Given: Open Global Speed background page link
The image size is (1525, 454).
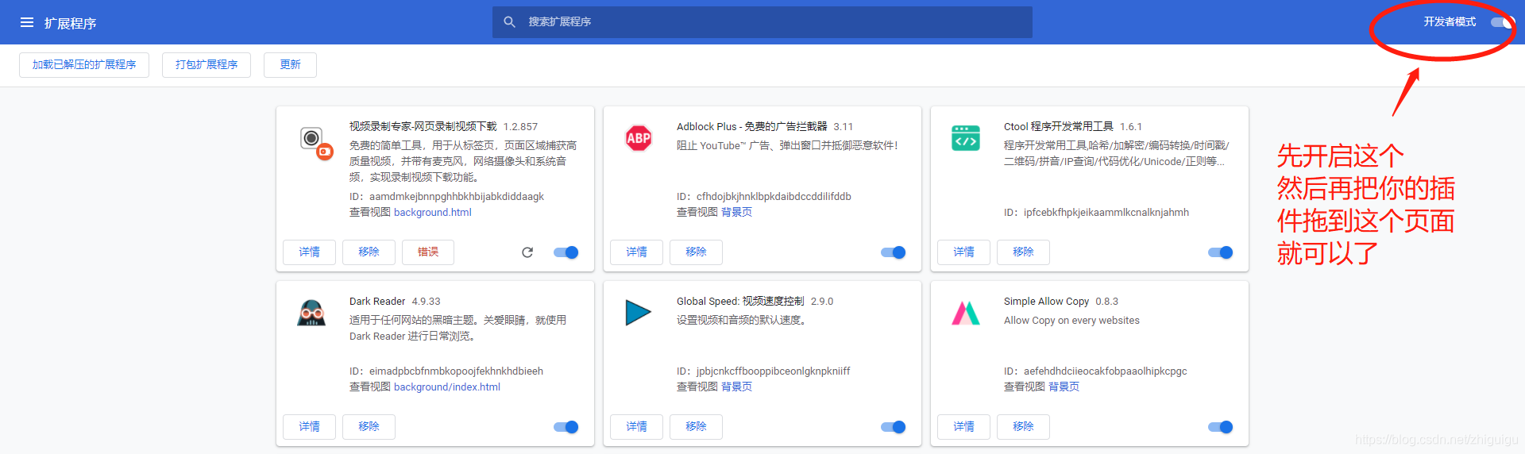Looking at the screenshot, I should (x=736, y=387).
